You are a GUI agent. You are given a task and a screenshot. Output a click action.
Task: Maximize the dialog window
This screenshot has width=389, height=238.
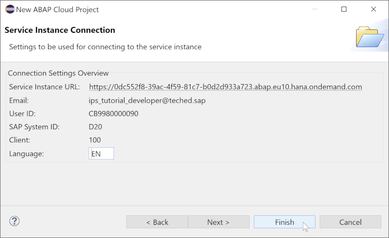(x=344, y=9)
